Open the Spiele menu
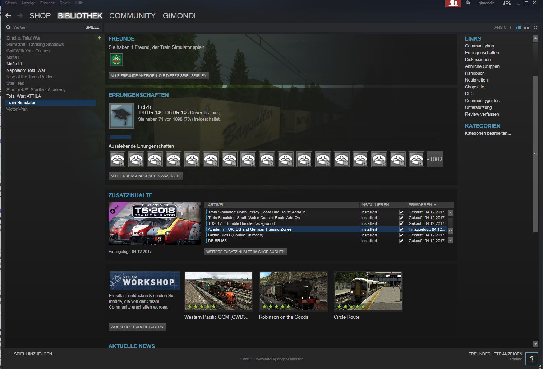The height and width of the screenshot is (369, 543). click(x=65, y=3)
